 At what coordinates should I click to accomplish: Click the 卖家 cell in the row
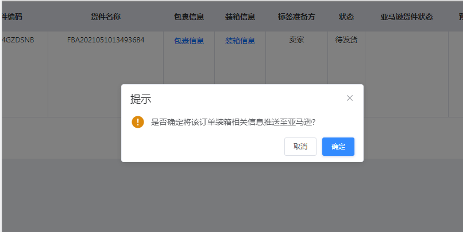coord(296,40)
